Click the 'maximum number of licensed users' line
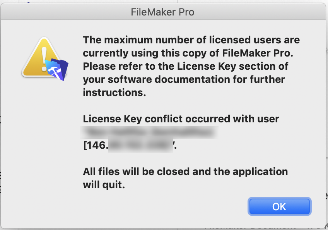Screen dimensions: 328x230 [191, 40]
